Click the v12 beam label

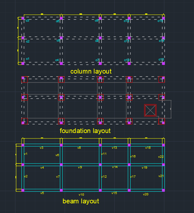pos(104,177)
